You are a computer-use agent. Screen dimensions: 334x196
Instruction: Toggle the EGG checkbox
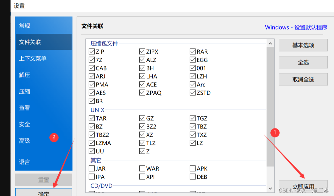coord(193,60)
